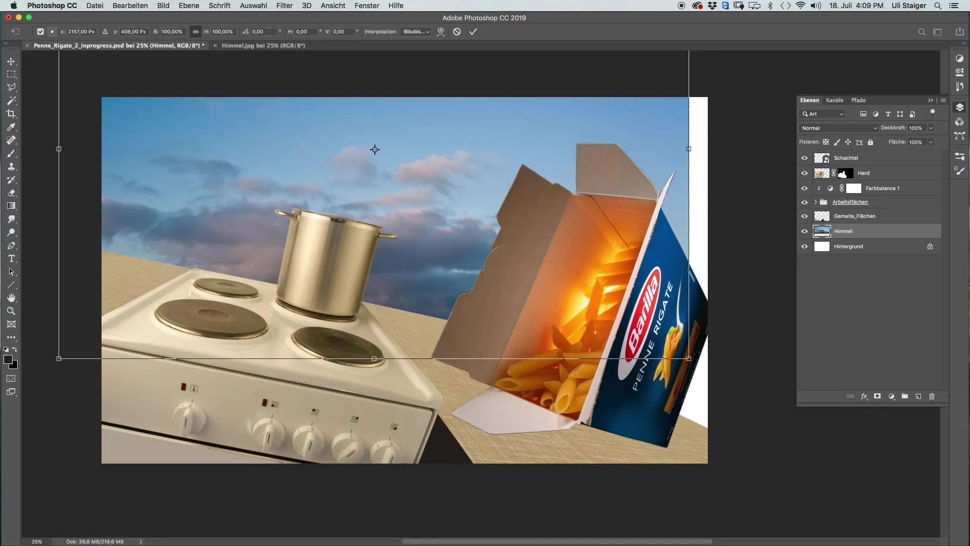Select the Clone Stamp tool

[x=11, y=166]
